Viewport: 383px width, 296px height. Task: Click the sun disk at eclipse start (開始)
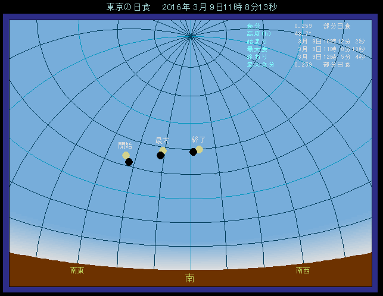(126, 155)
